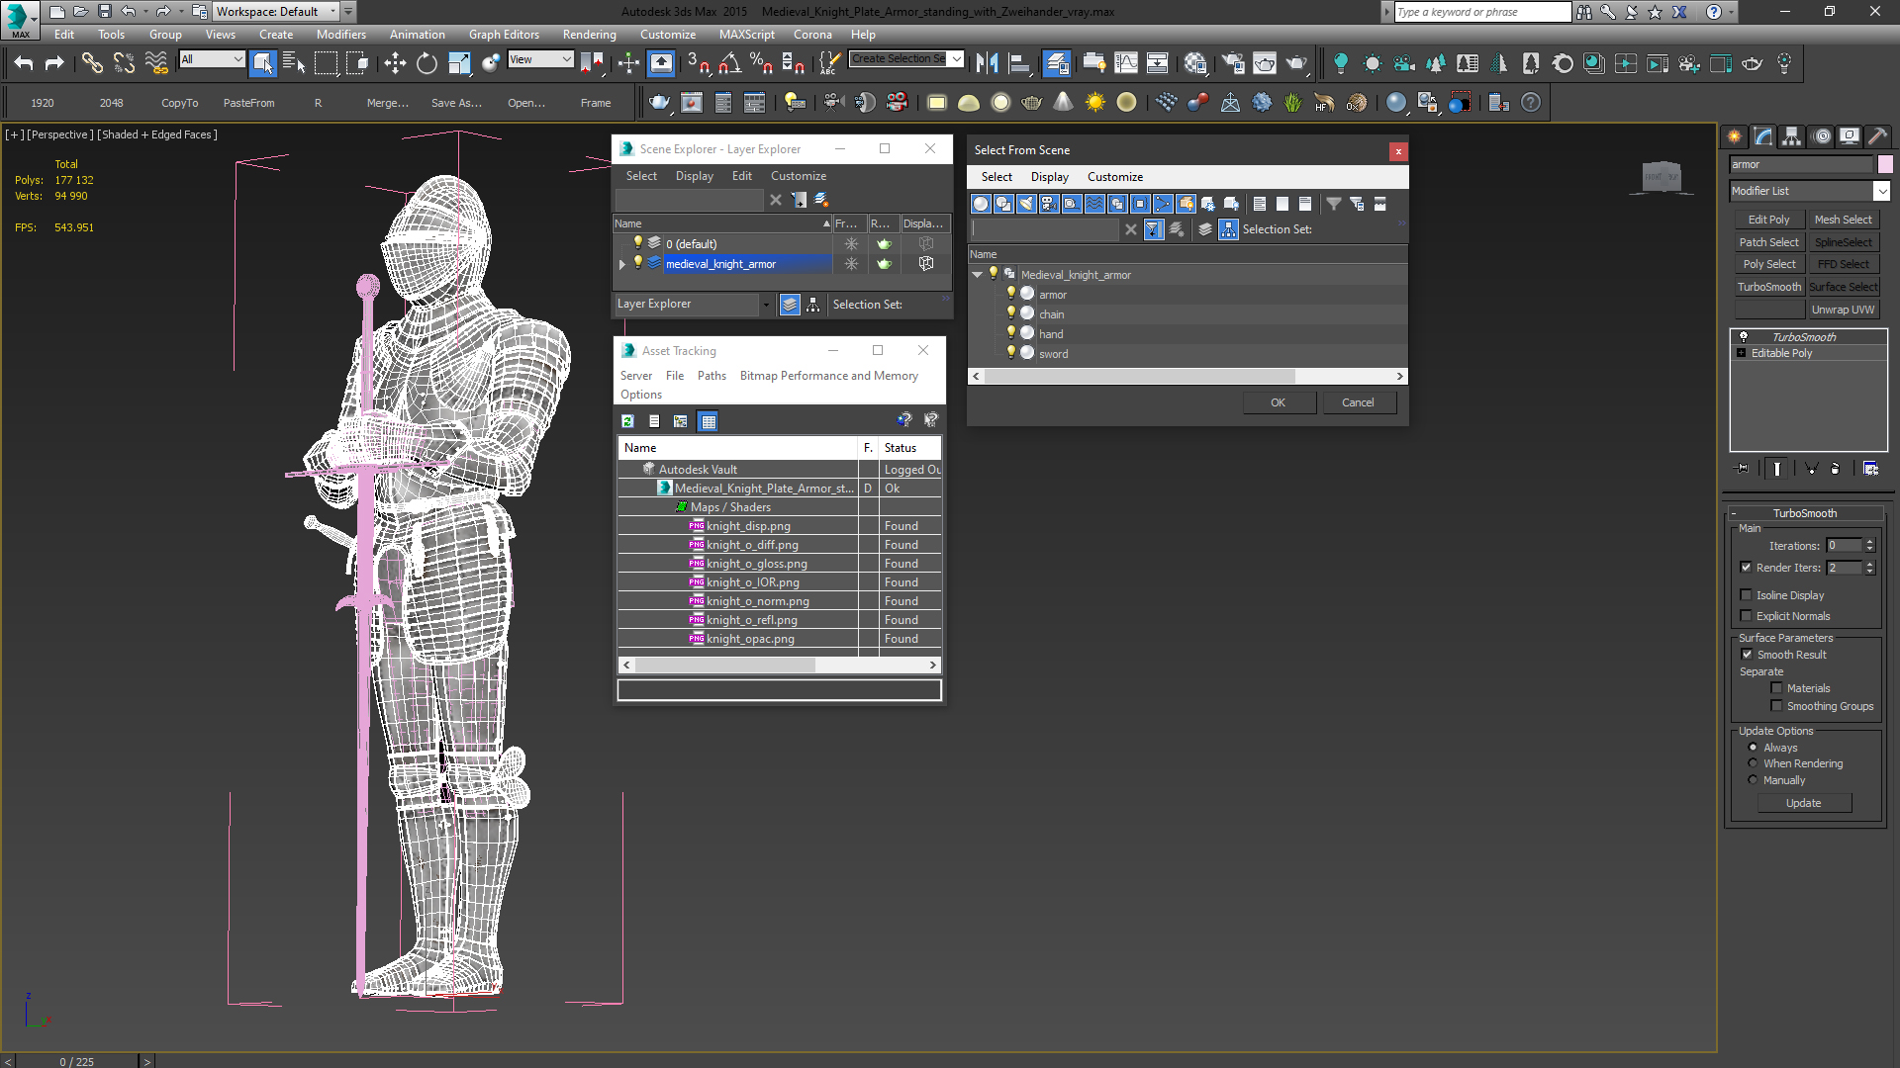Image resolution: width=1900 pixels, height=1068 pixels.
Task: Open Bitmap Performance and Memory menu
Action: tap(828, 376)
